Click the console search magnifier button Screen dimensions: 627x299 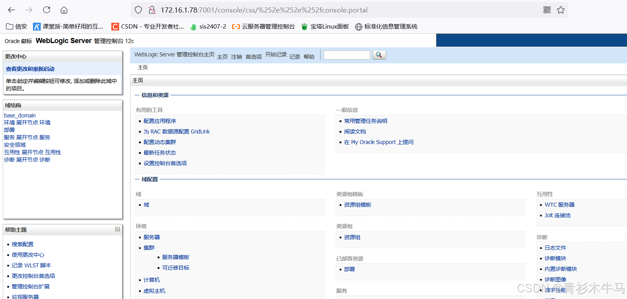(379, 55)
